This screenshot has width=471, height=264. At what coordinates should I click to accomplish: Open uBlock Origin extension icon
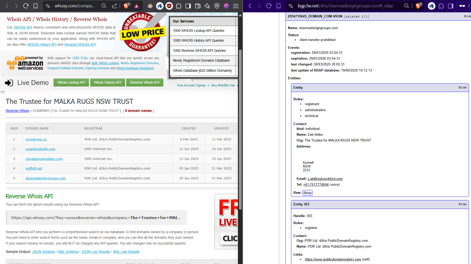pyautogui.click(x=169, y=6)
